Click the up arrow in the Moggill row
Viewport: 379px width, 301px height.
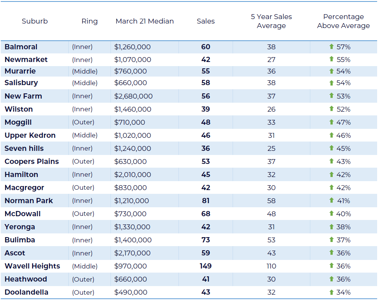[x=331, y=122]
